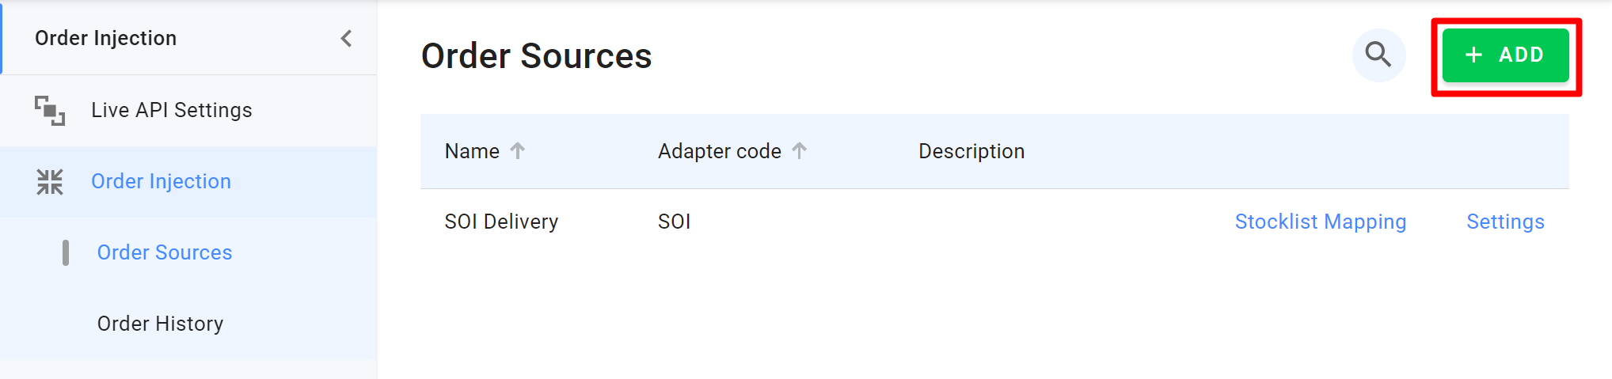The image size is (1612, 379).
Task: Click the plus icon on ADD
Action: 1473,55
